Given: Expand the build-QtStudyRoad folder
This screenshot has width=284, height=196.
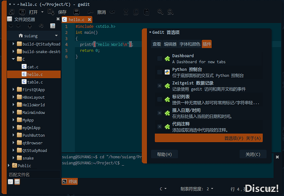Looking at the screenshot, I should coord(14,44).
